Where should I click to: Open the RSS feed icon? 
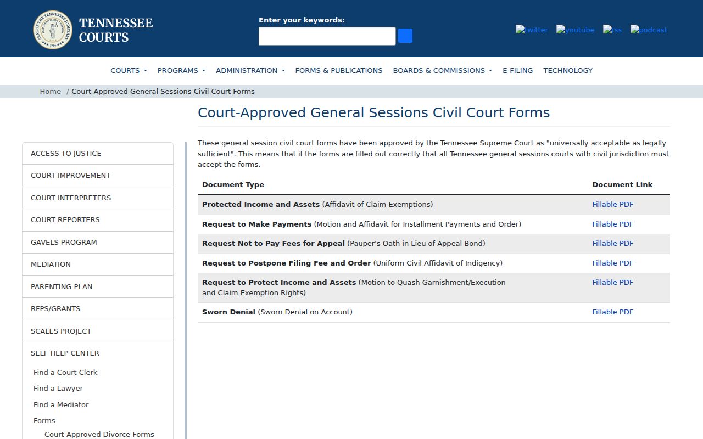[612, 30]
